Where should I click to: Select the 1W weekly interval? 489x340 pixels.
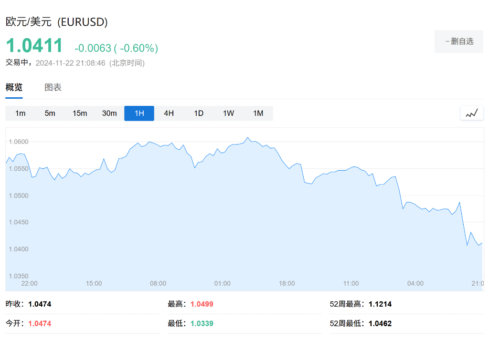228,113
